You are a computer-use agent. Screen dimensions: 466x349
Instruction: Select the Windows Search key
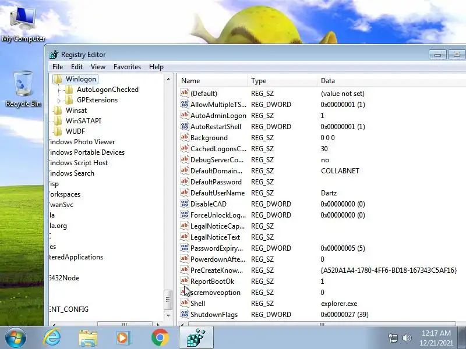(x=72, y=173)
